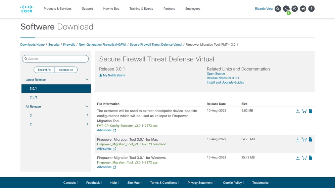Screen dimensions: 335x188
Task: Open My Notifications link
Action: point(114,76)
